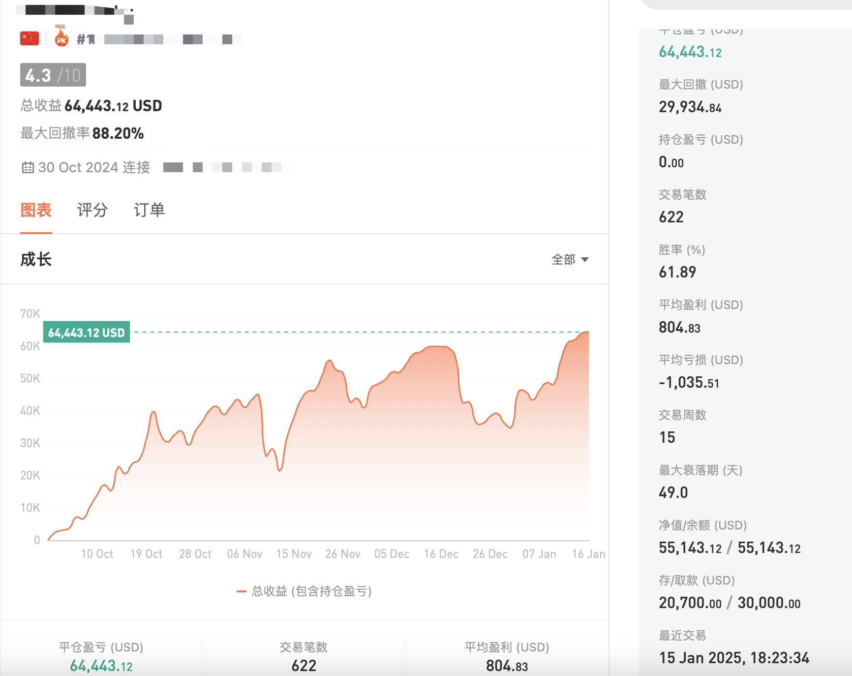Click bottom 交易笔数 value 622

pyautogui.click(x=304, y=666)
